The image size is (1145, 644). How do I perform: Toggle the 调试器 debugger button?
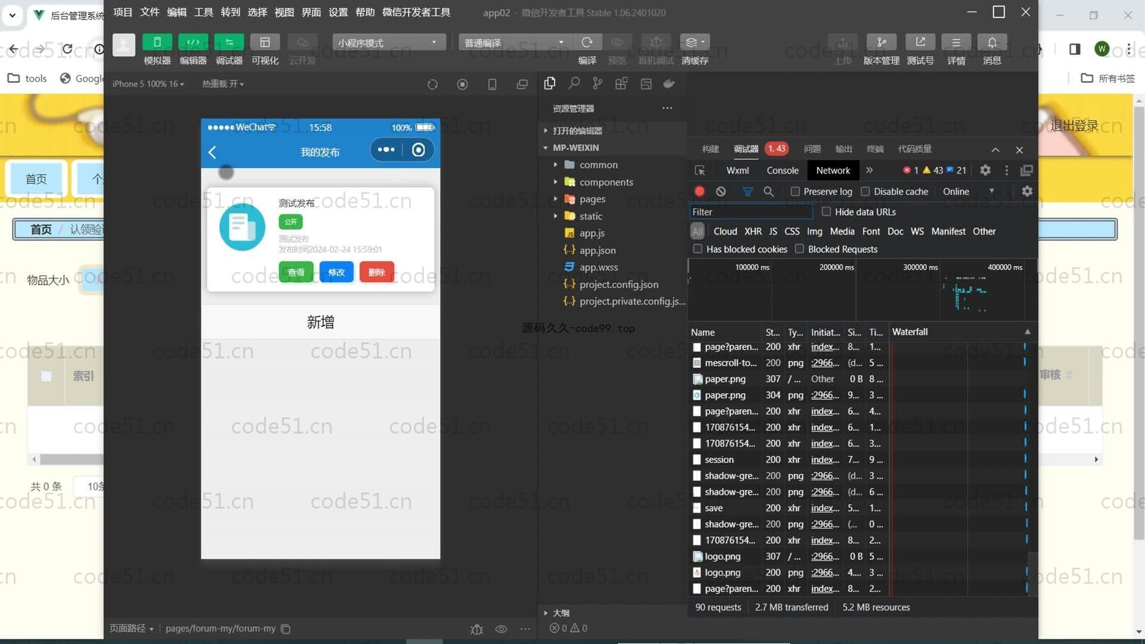tap(229, 42)
